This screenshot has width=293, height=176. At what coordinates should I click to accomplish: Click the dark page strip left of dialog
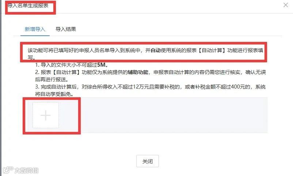click(x=1, y=88)
